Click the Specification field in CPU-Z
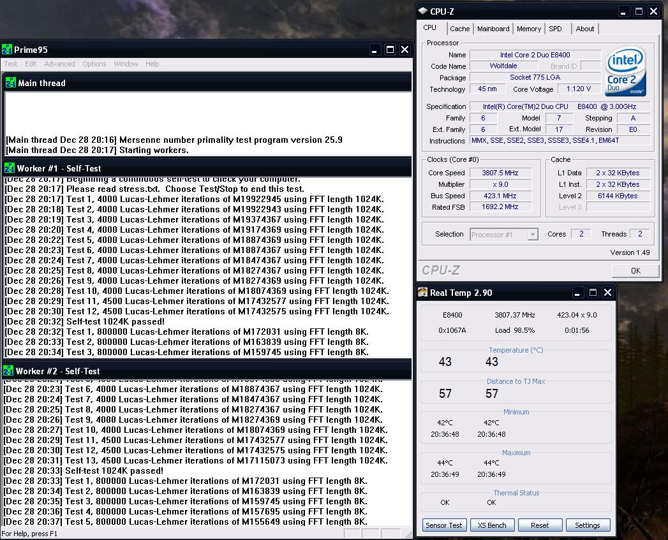This screenshot has width=668, height=540. click(x=560, y=106)
